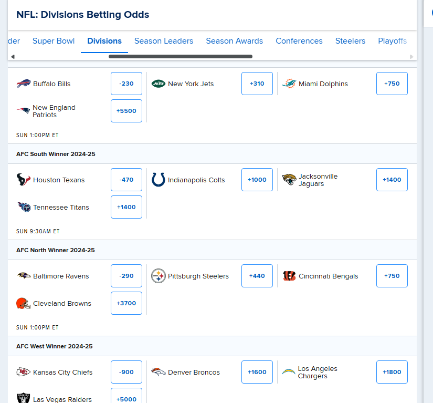Viewport: 433px width, 403px height.
Task: Click the New York Jets logo
Action: click(x=159, y=84)
